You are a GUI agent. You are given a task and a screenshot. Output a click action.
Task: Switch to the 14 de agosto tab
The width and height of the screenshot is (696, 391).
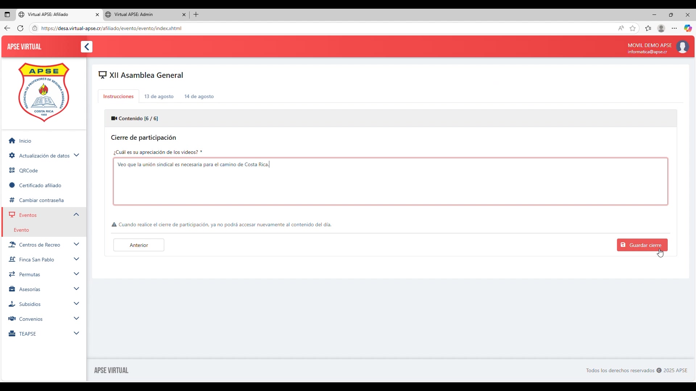click(x=199, y=96)
